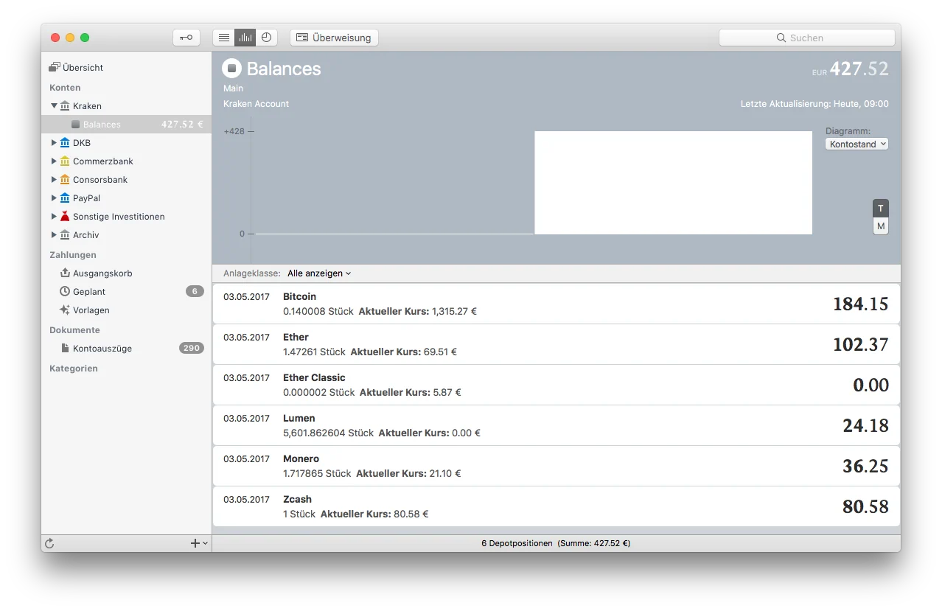The image size is (942, 611).
Task: Switch to list view icon
Action: coord(224,38)
